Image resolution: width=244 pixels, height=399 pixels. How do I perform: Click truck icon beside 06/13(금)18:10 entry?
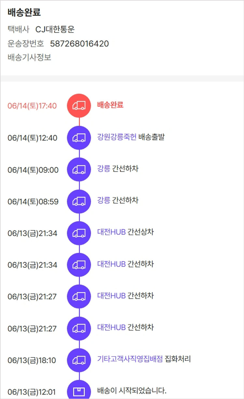[x=79, y=360]
